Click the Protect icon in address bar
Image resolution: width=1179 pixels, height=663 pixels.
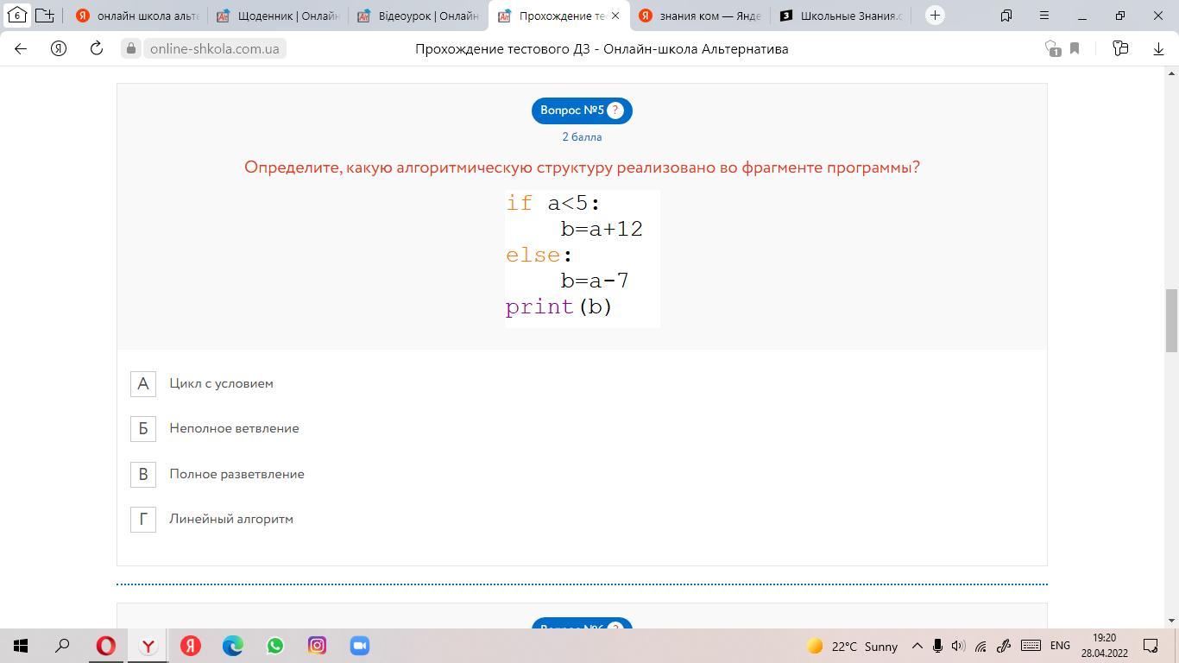(1052, 49)
